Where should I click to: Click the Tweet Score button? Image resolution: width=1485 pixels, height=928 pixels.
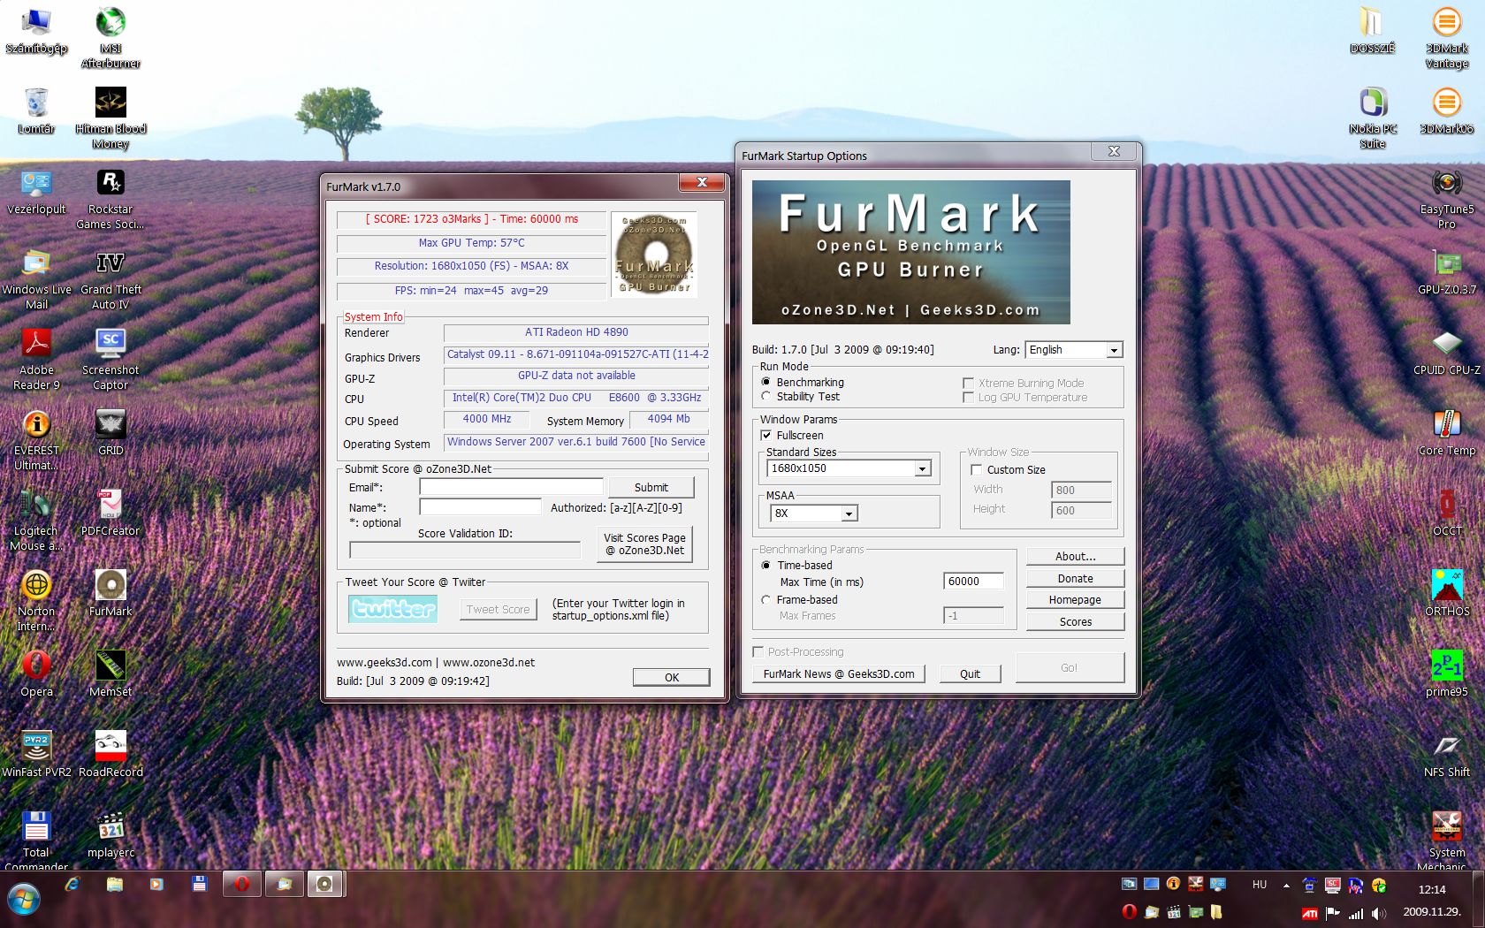click(498, 609)
